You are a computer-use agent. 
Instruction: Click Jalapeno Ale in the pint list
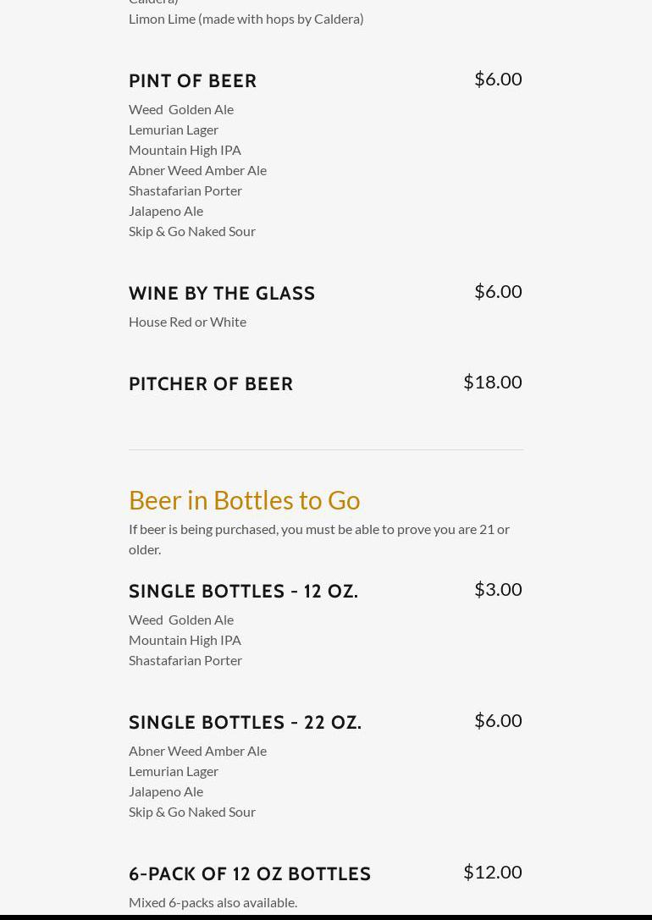pos(166,211)
